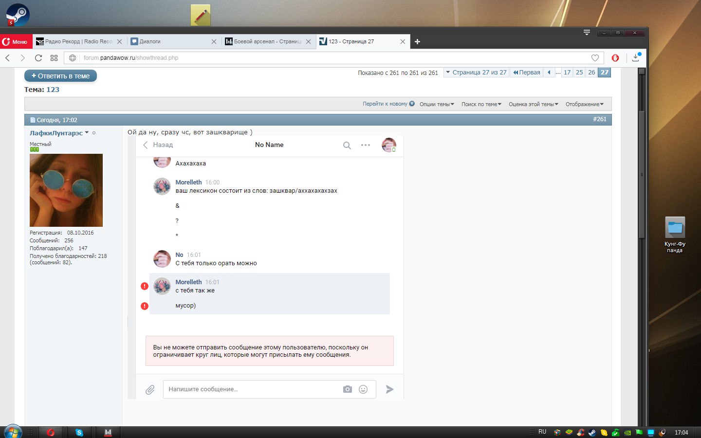This screenshot has width=701, height=438.
Task: Open page 17 of the thread
Action: click(x=567, y=73)
